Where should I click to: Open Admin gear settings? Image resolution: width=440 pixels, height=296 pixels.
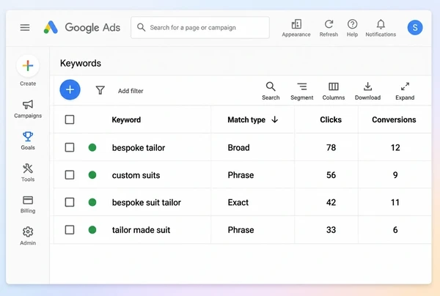point(28,237)
